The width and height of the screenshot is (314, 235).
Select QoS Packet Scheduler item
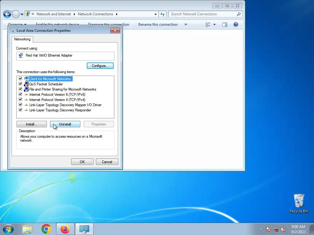46,84
